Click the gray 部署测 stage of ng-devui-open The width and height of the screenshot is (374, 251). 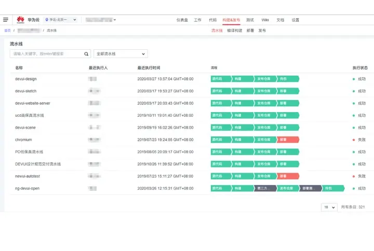[x=311, y=188]
